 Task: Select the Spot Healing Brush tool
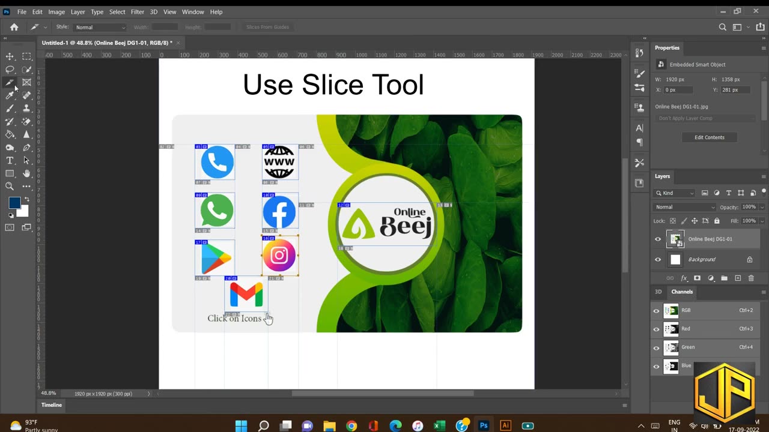click(x=26, y=95)
